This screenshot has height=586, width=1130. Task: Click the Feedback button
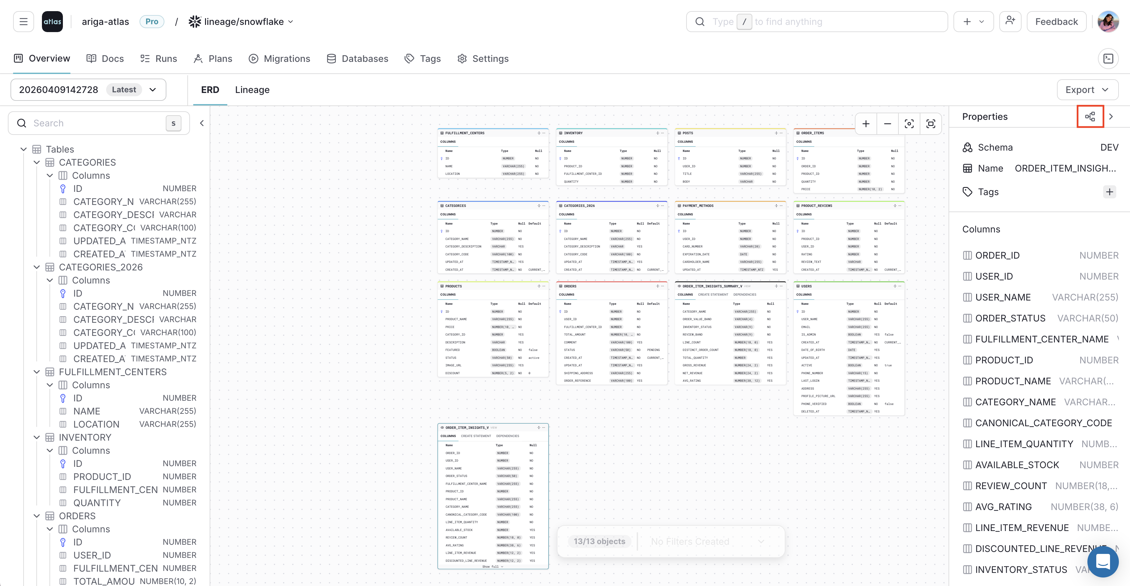[1056, 21]
